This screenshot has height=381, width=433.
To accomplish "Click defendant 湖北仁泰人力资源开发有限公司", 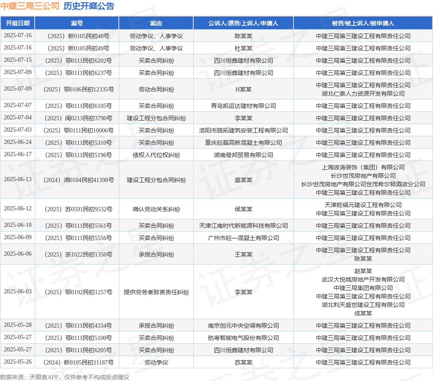I will [363, 94].
